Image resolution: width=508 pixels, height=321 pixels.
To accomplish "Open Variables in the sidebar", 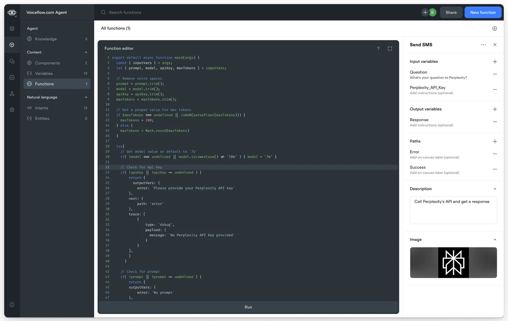I will pos(57,73).
